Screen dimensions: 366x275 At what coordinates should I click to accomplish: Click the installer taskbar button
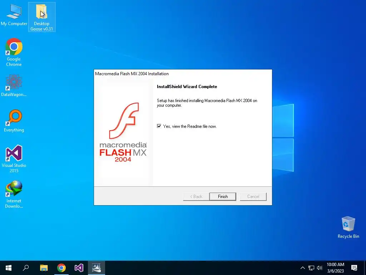97,268
